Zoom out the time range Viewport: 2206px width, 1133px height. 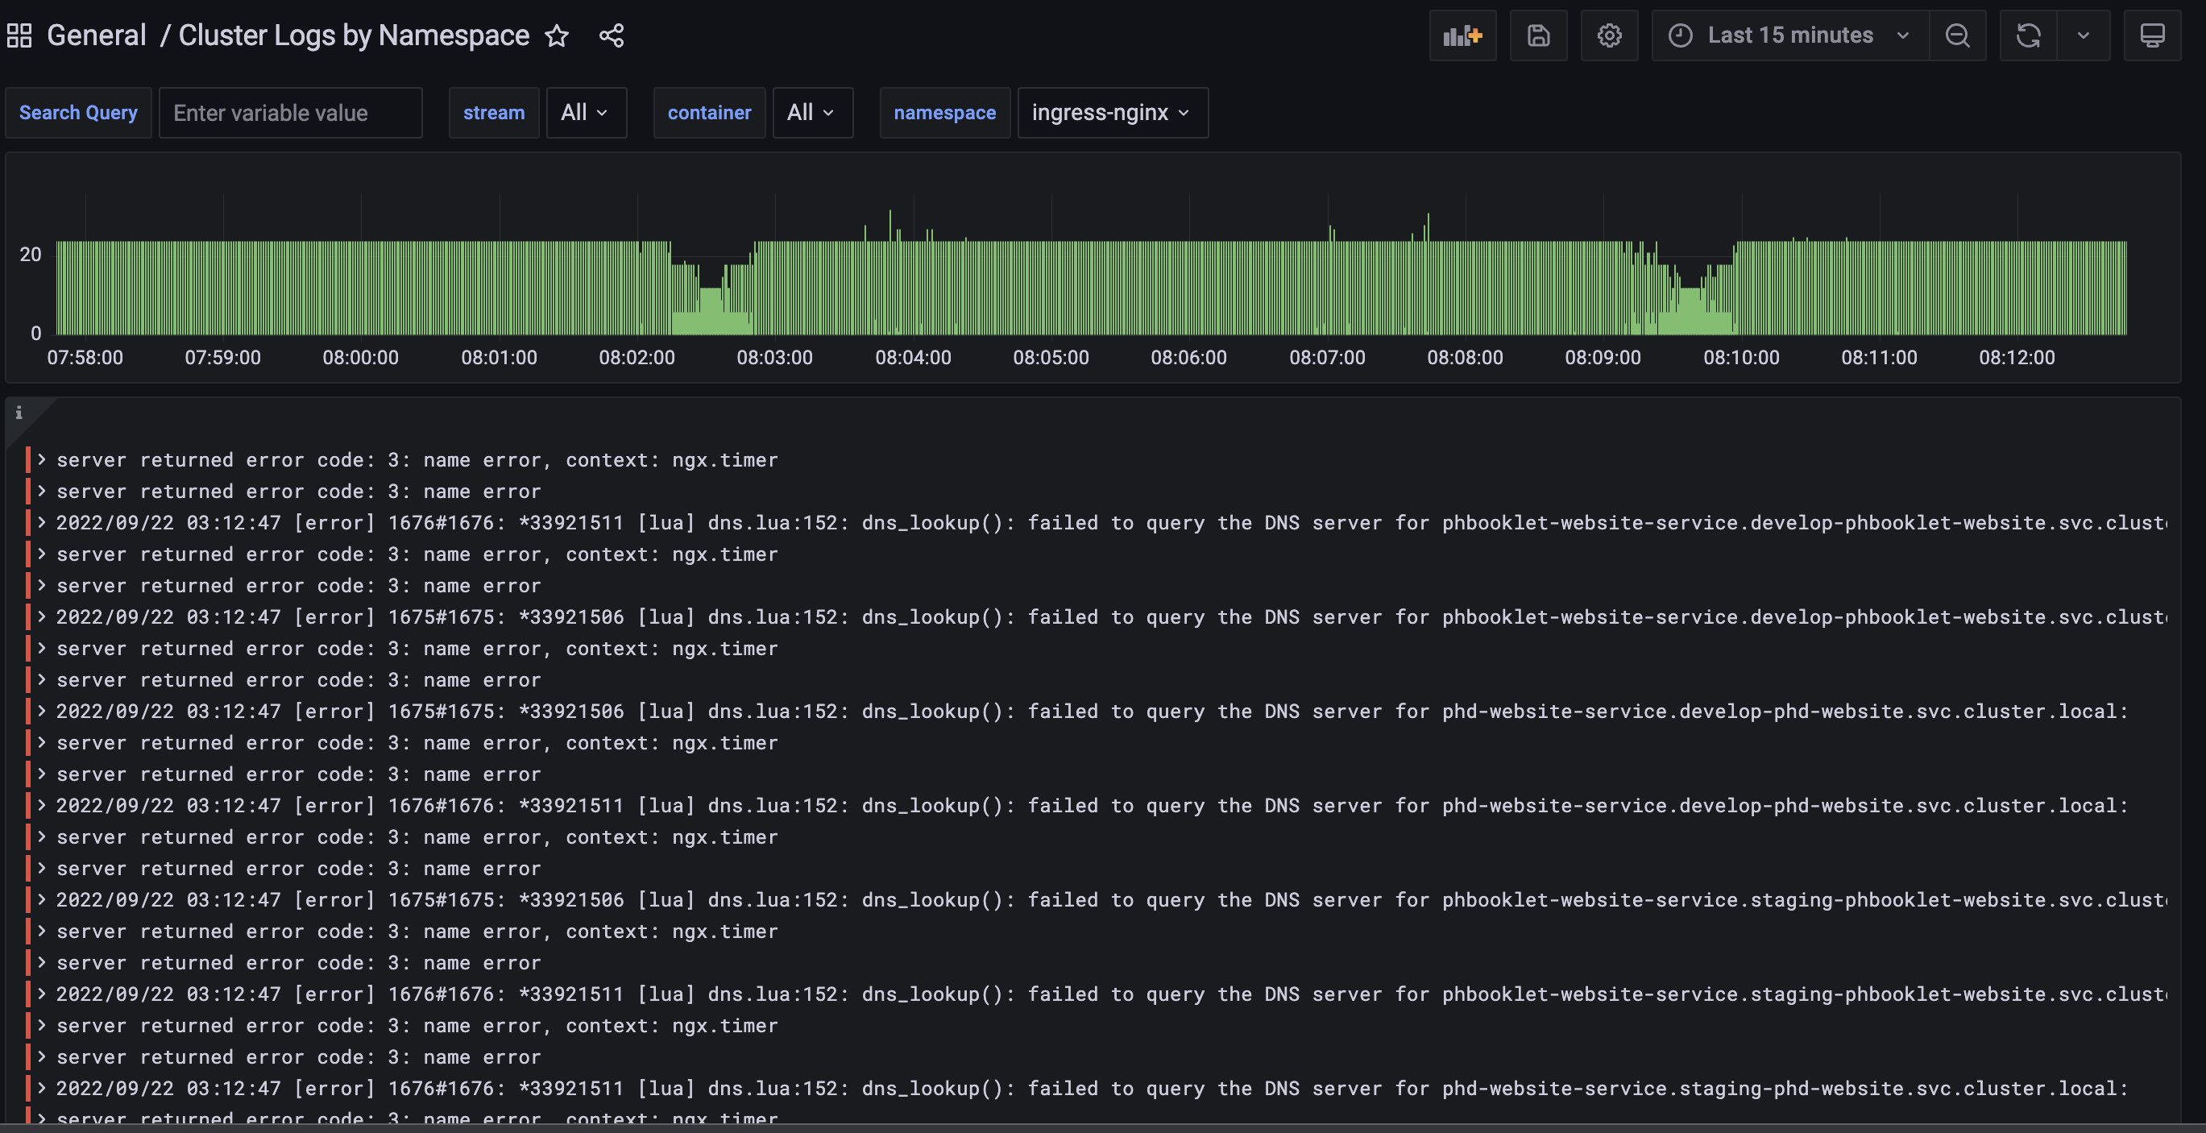click(1957, 35)
